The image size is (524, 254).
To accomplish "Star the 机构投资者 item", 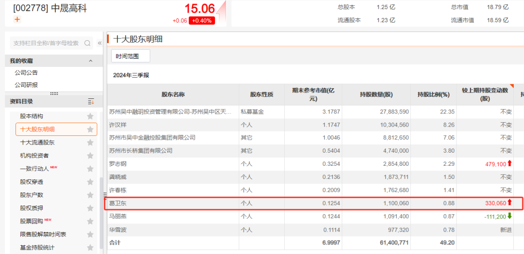I will pyautogui.click(x=90, y=156).
